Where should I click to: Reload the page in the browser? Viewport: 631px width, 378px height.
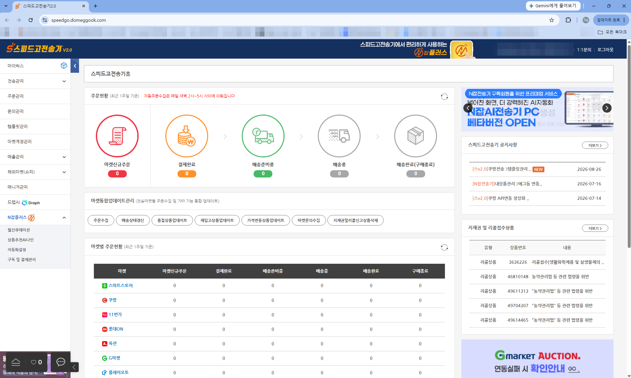coord(31,20)
